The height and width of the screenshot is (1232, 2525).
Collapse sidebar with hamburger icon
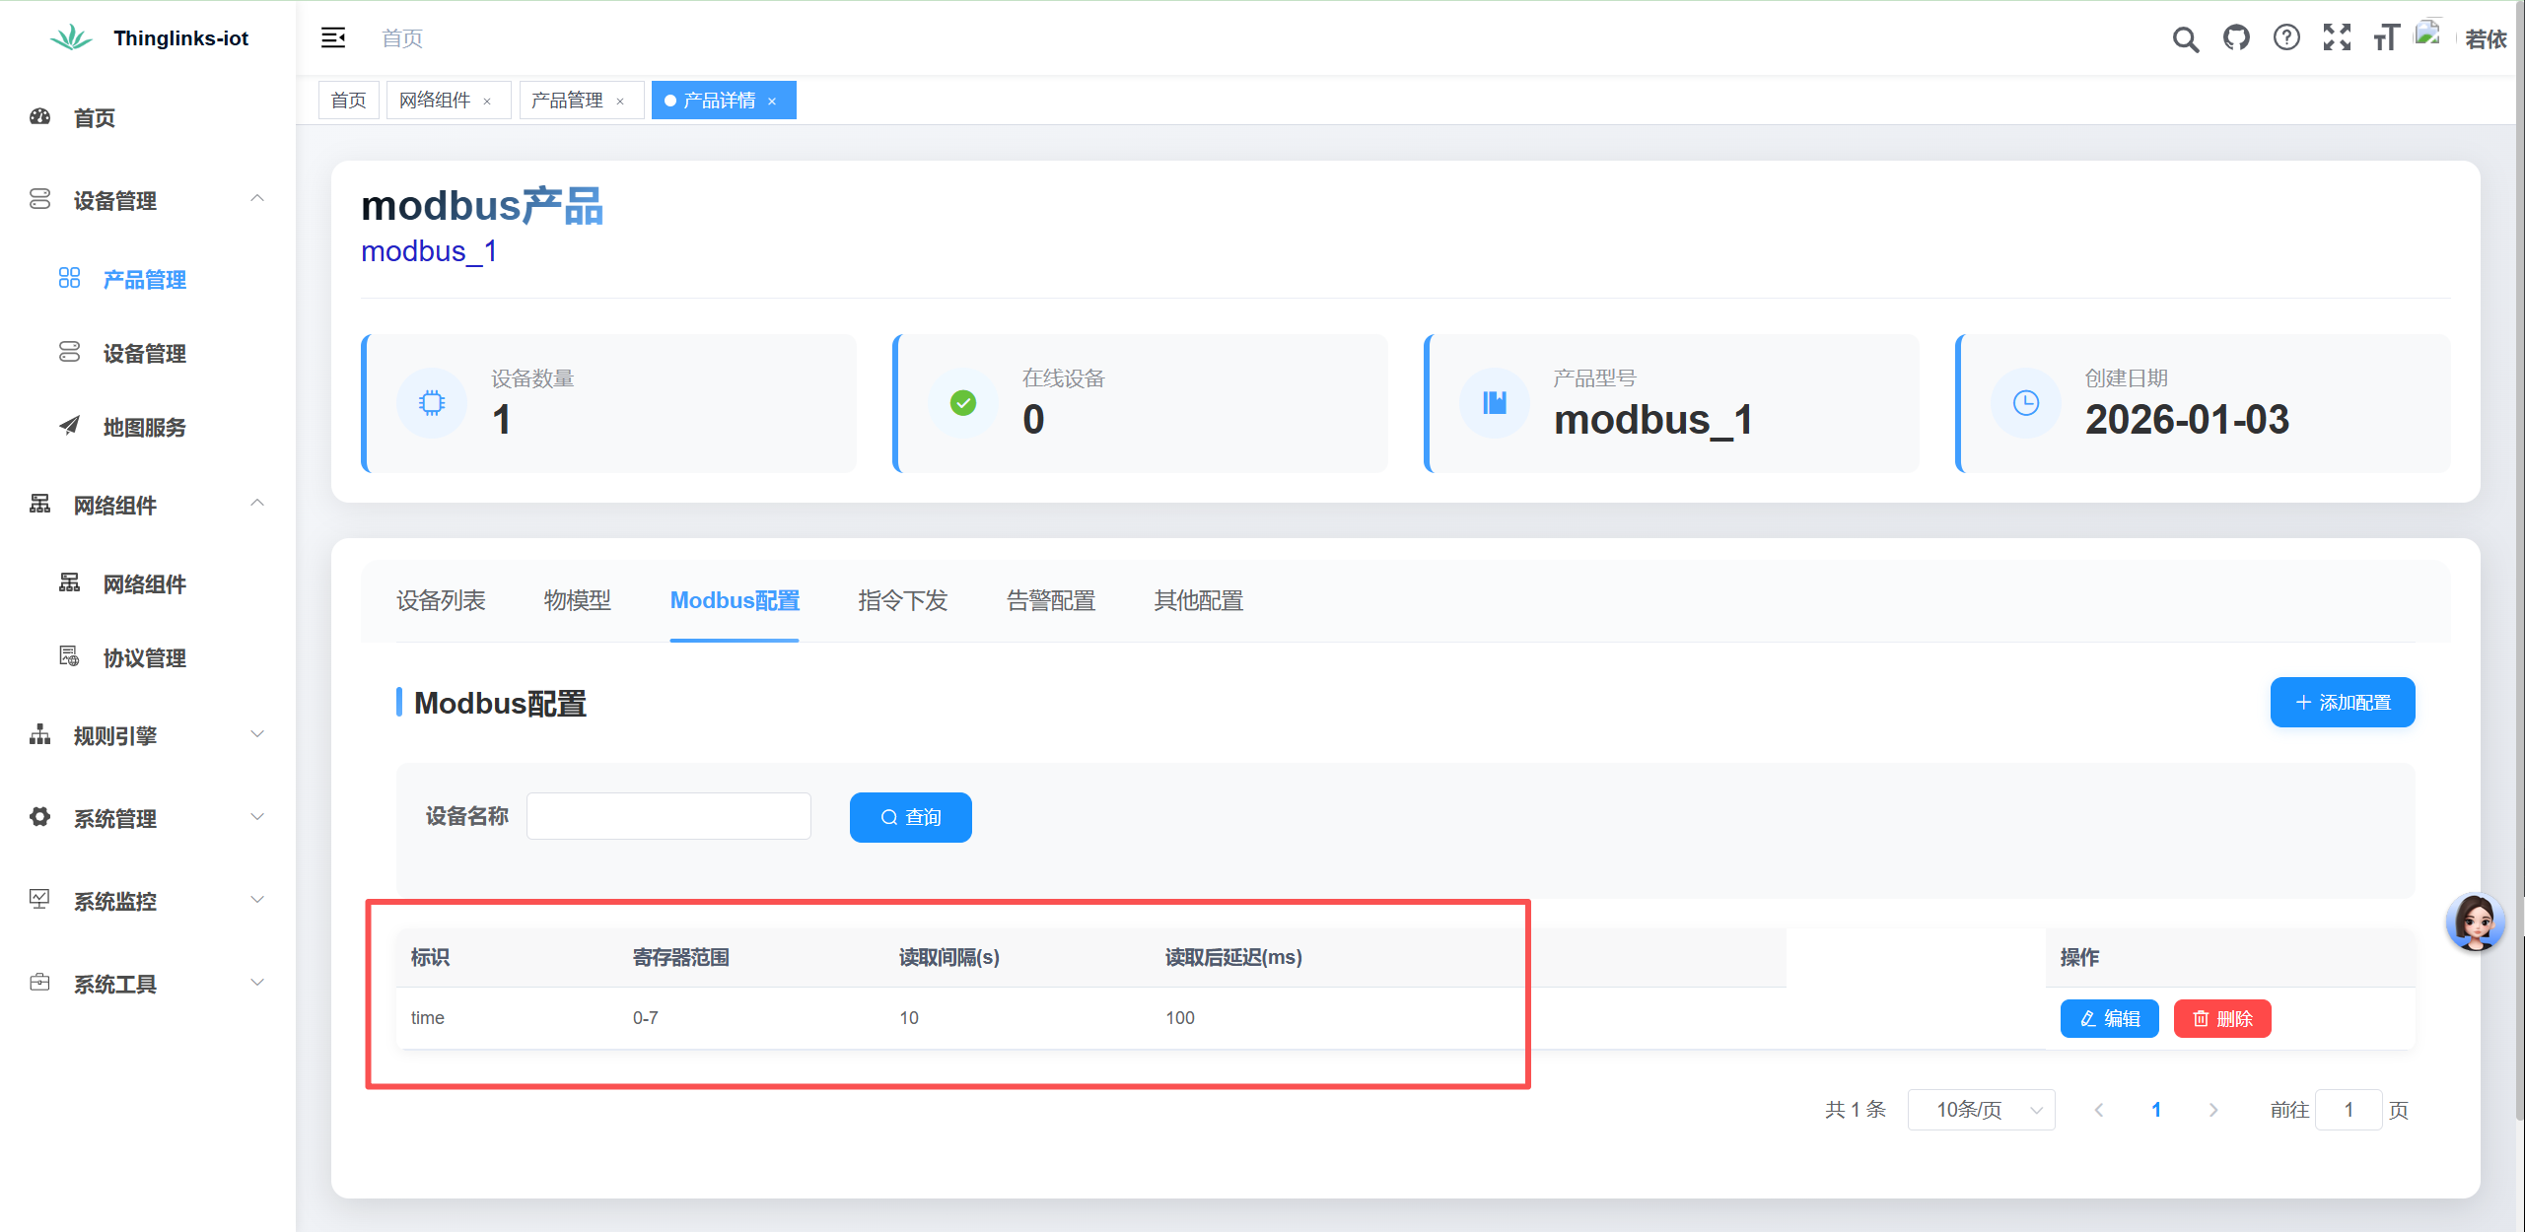(333, 38)
